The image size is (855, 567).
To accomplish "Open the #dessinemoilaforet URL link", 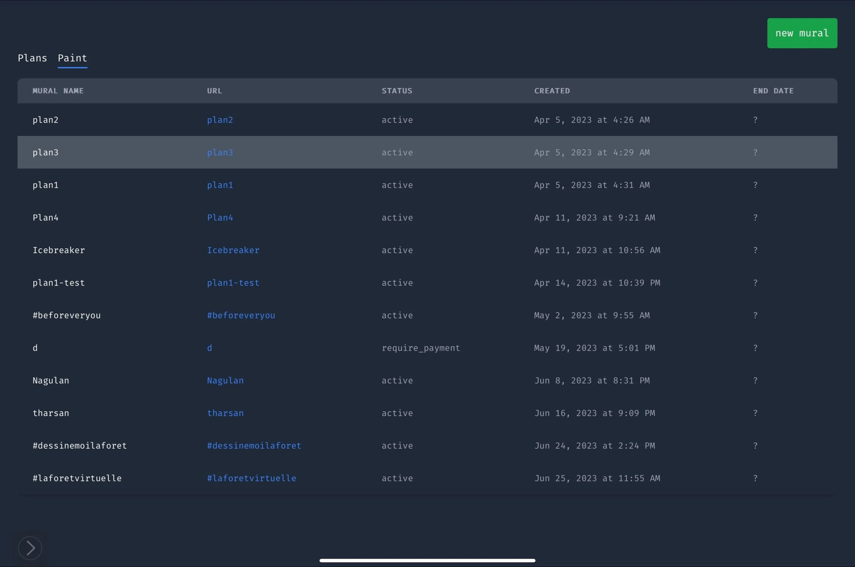I will point(254,446).
